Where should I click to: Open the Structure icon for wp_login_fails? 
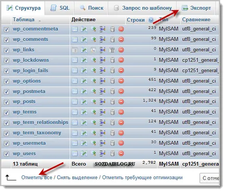click(x=84, y=71)
